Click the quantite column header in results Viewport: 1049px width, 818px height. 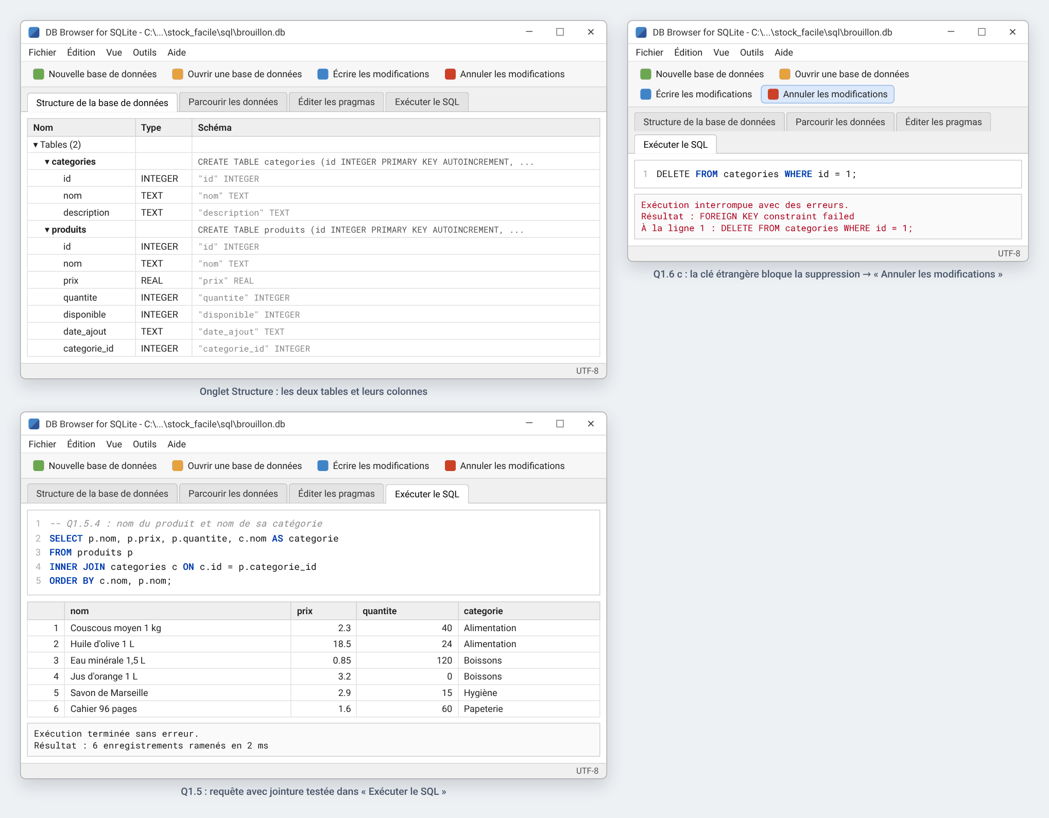pyautogui.click(x=407, y=611)
